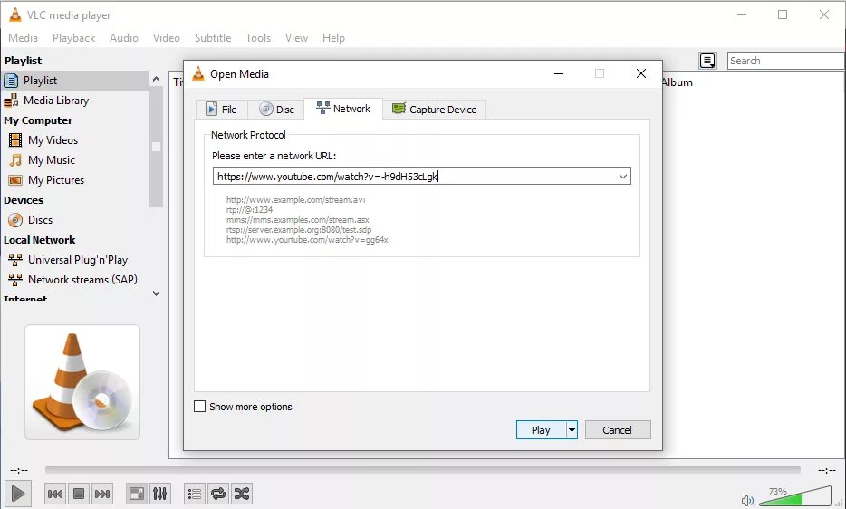The height and width of the screenshot is (509, 846).
Task: Click the playlist Search field
Action: [x=785, y=61]
